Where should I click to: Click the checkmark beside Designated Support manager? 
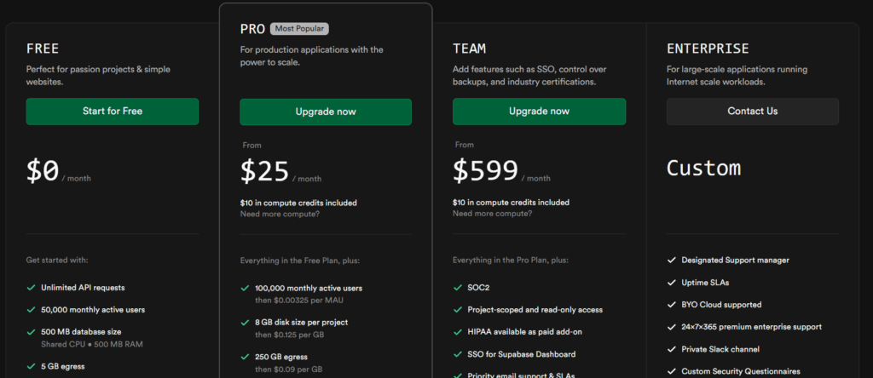tap(672, 261)
